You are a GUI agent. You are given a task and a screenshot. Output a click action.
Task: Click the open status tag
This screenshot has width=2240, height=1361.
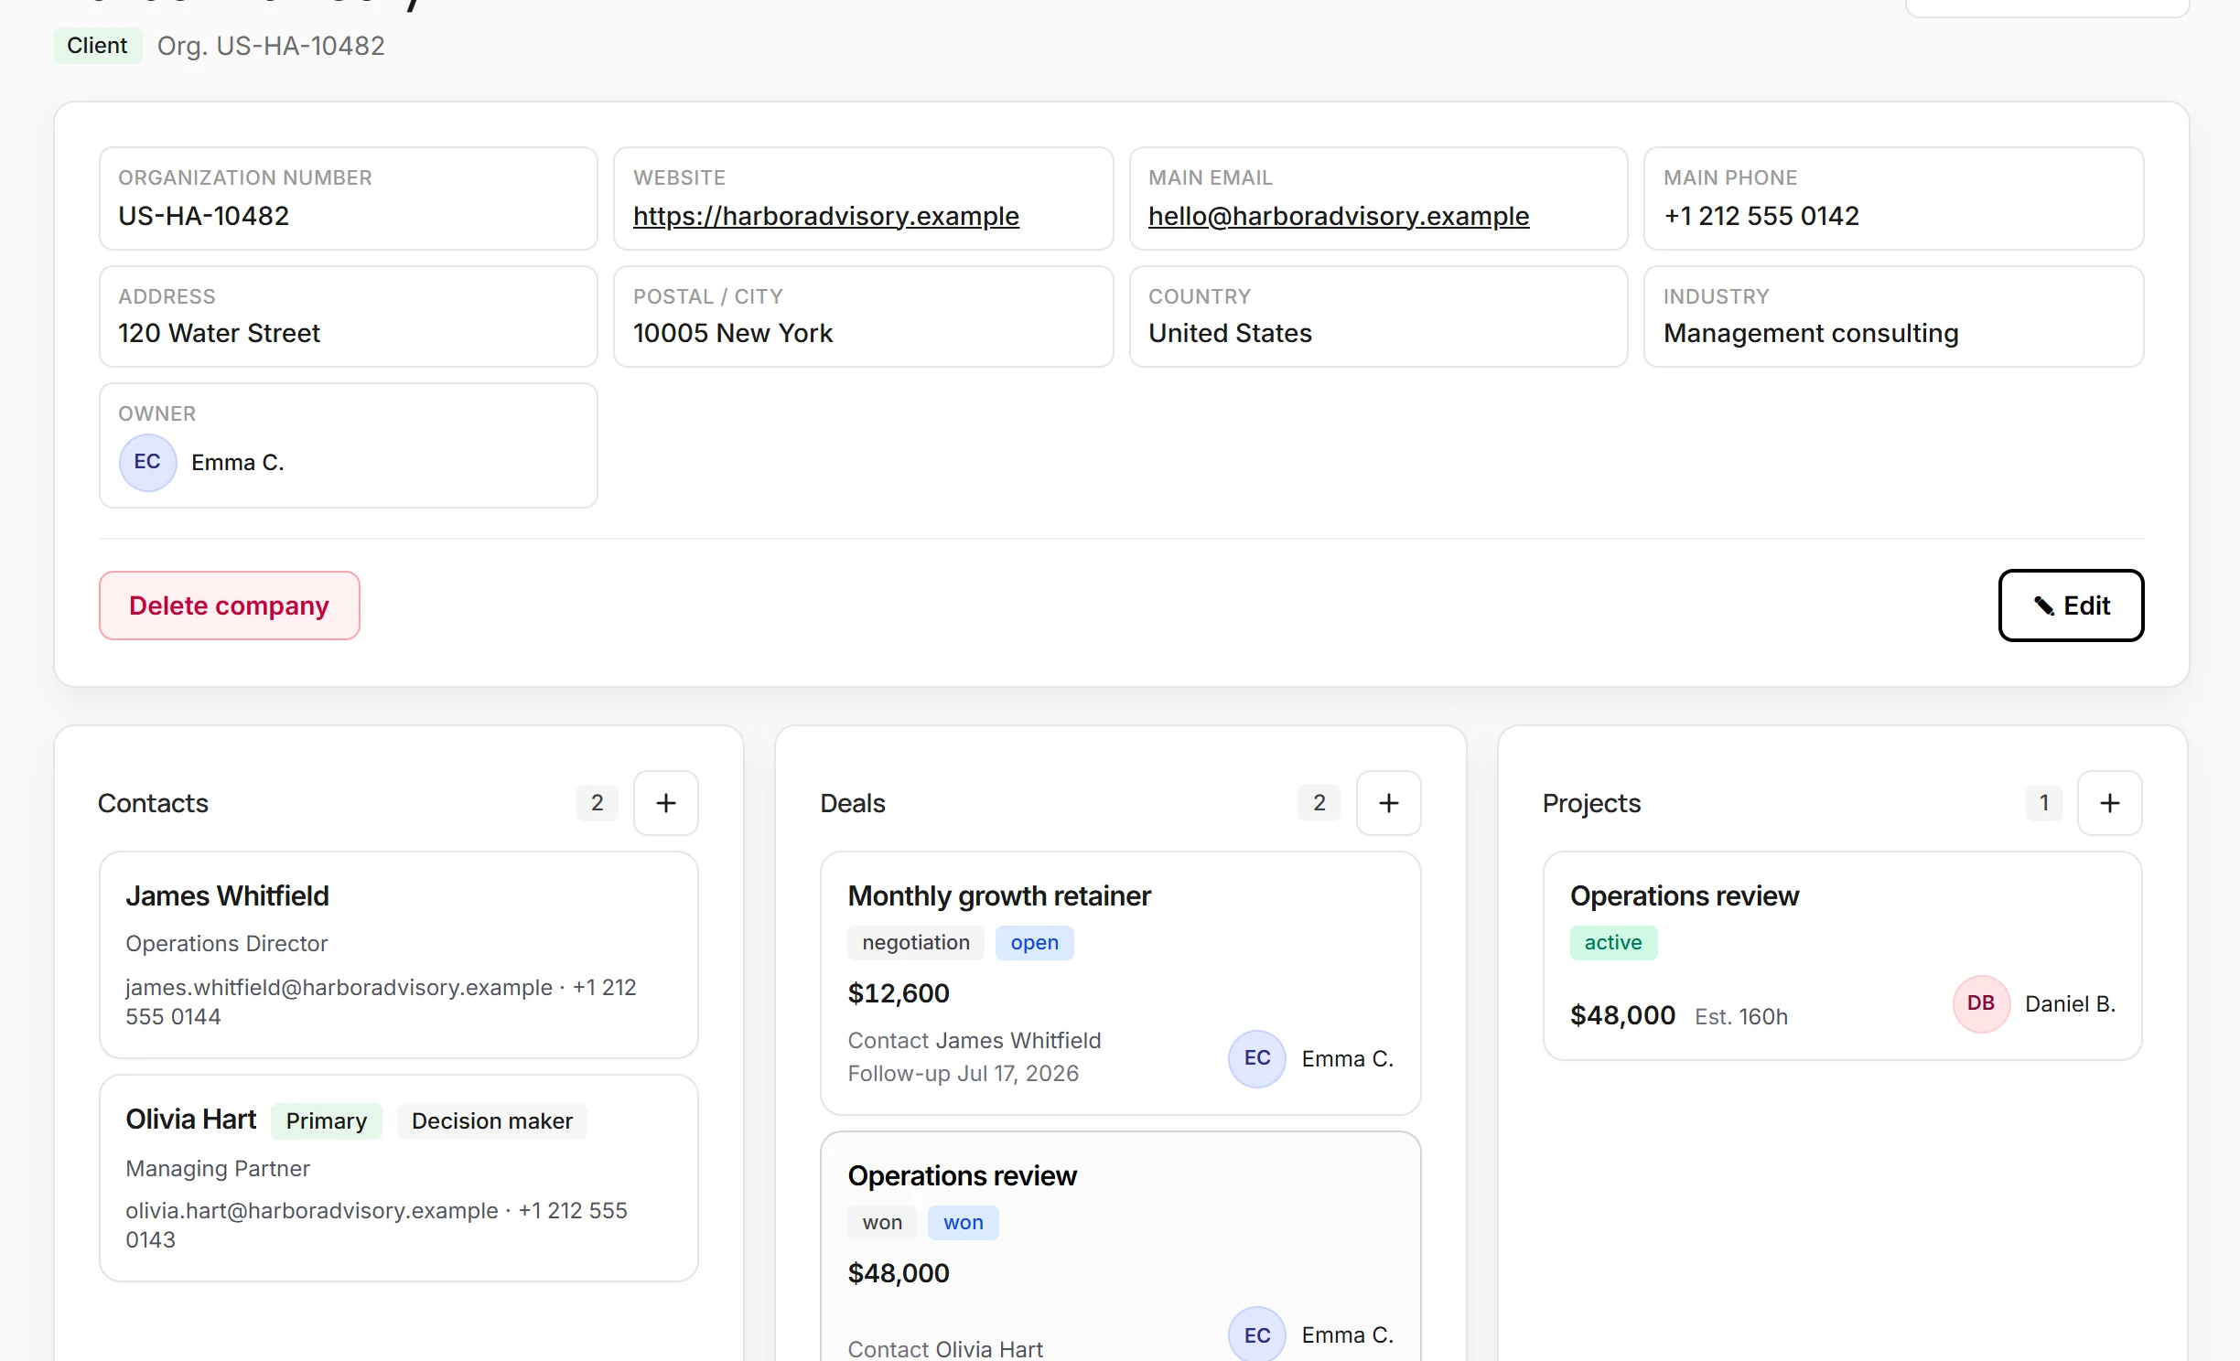coord(1034,943)
